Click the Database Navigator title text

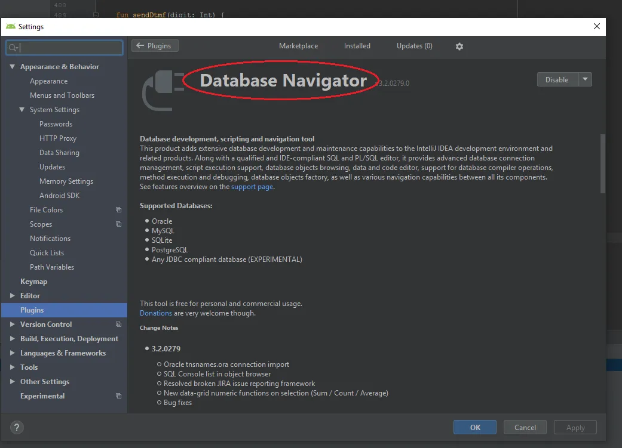[283, 81]
